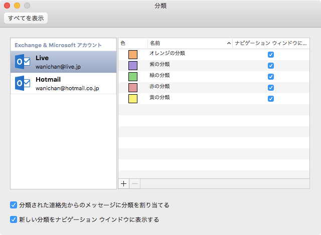Toggle navigation checkbox for 緑の分類

(271, 77)
